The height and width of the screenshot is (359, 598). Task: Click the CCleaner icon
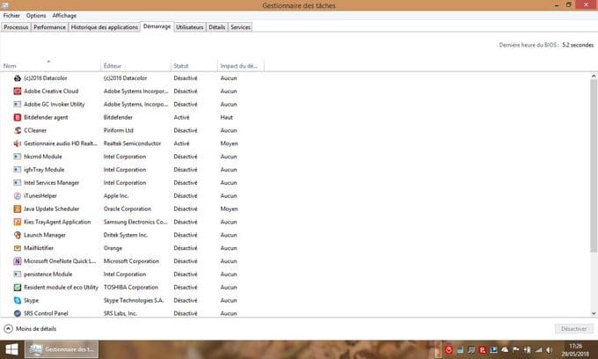click(18, 130)
